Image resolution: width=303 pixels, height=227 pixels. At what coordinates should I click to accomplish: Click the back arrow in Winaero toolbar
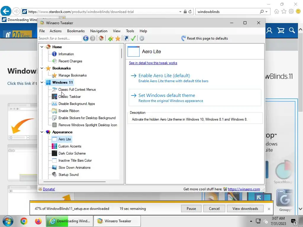pyautogui.click(x=86, y=38)
